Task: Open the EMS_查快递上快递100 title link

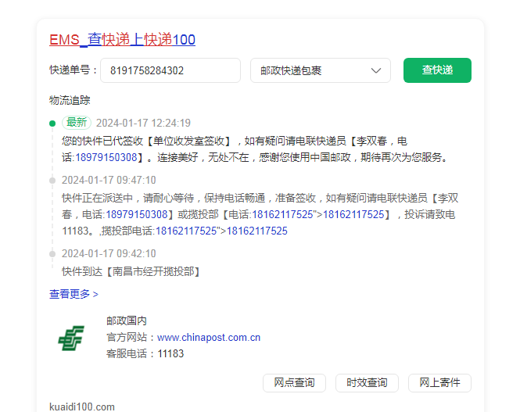Action: click(122, 39)
